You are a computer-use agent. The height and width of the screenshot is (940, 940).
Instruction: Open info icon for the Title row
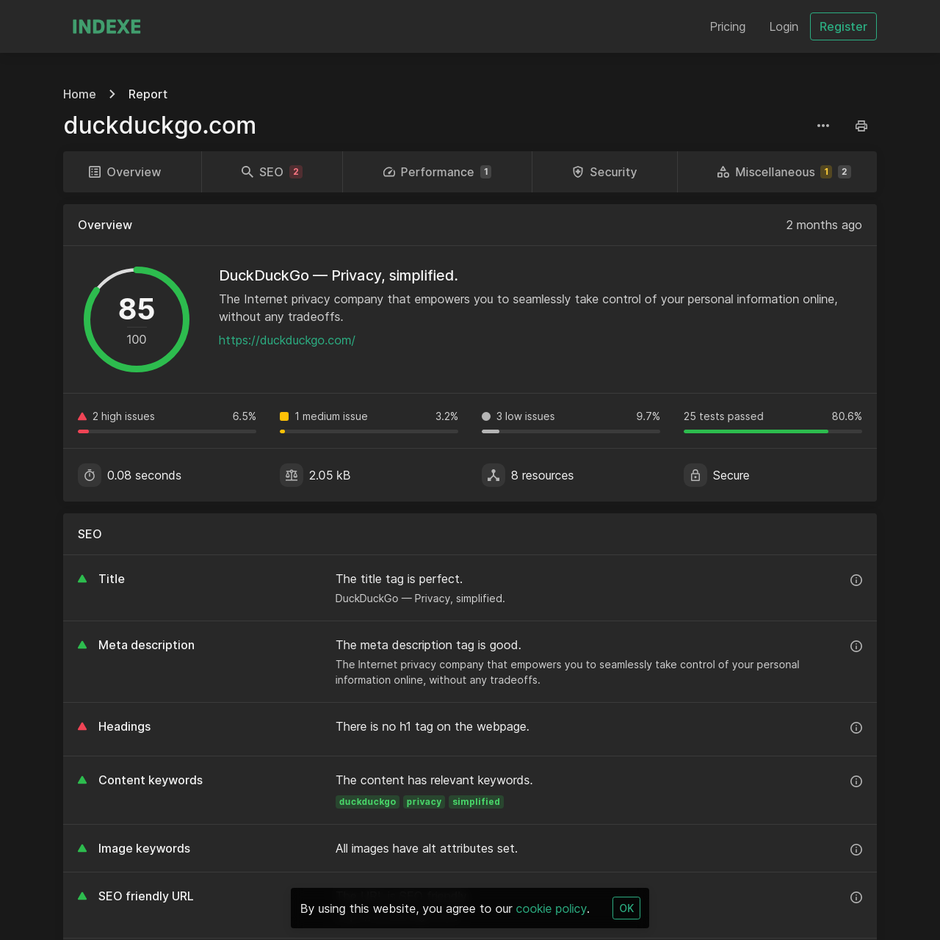[856, 580]
